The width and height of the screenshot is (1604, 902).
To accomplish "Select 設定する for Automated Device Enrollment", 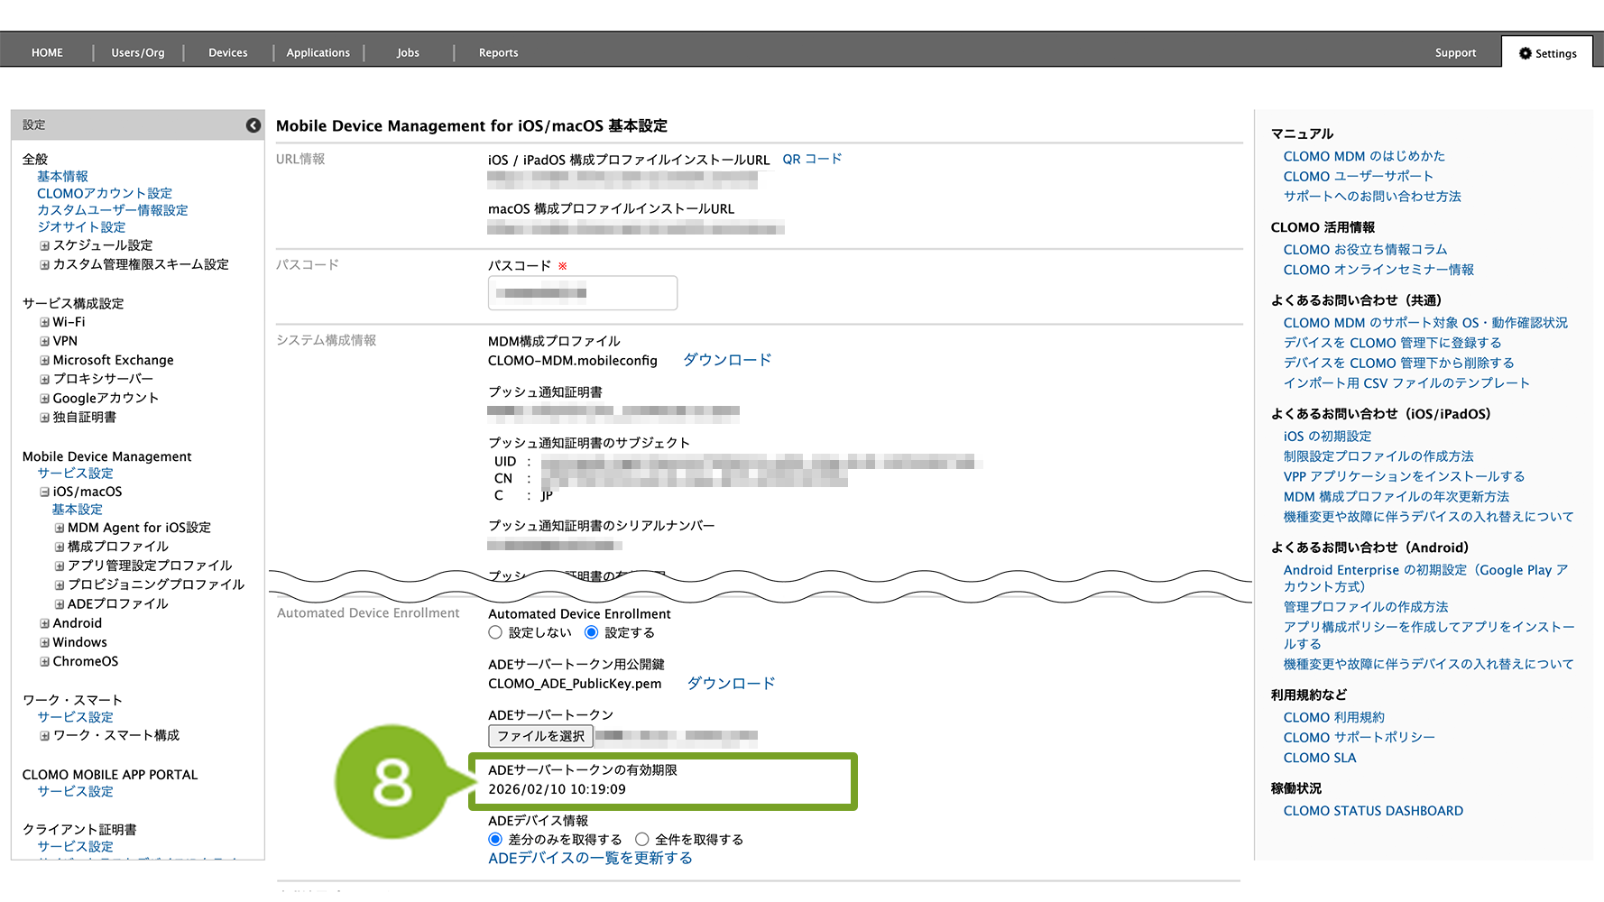I will [x=592, y=632].
